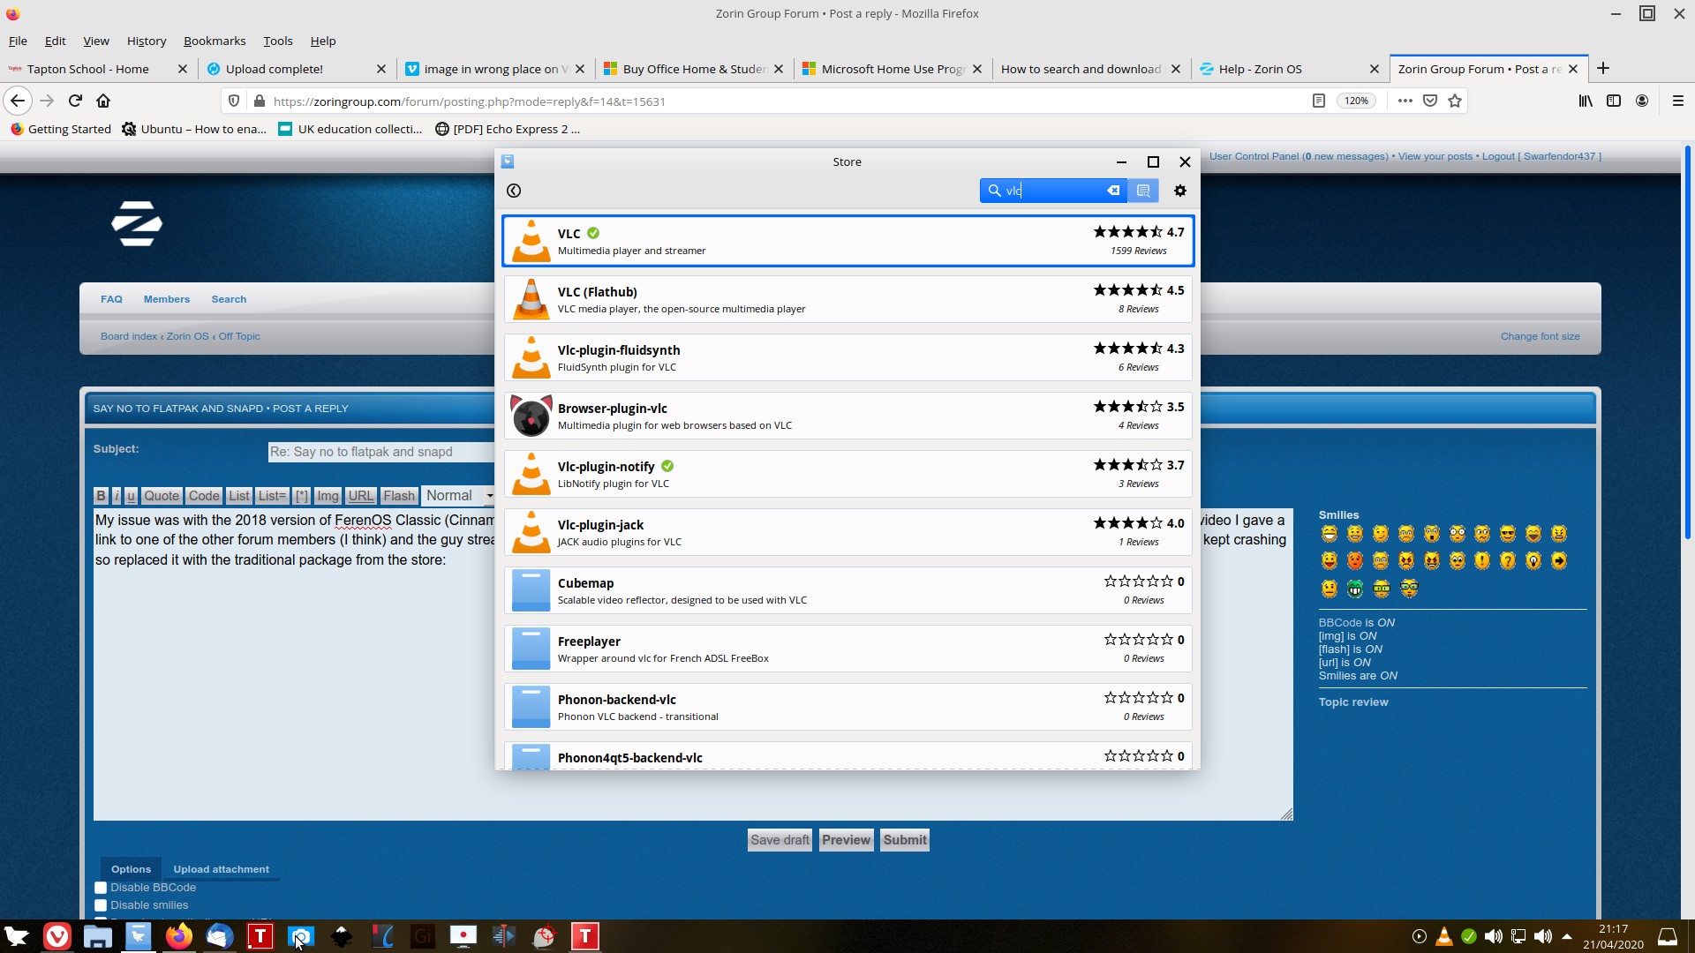Reload the page in Firefox

tap(75, 101)
